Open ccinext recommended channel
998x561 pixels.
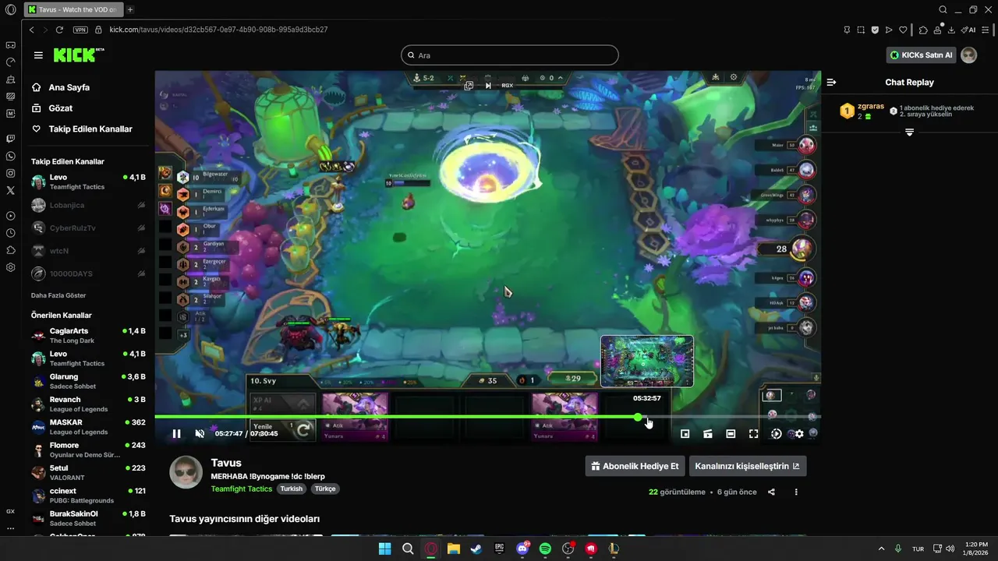pyautogui.click(x=88, y=496)
